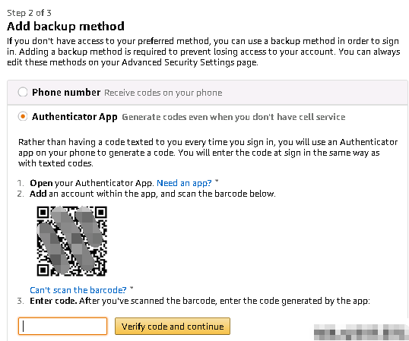Select the Authenticator App radio button
Screen dimensions: 409x341
click(23, 116)
